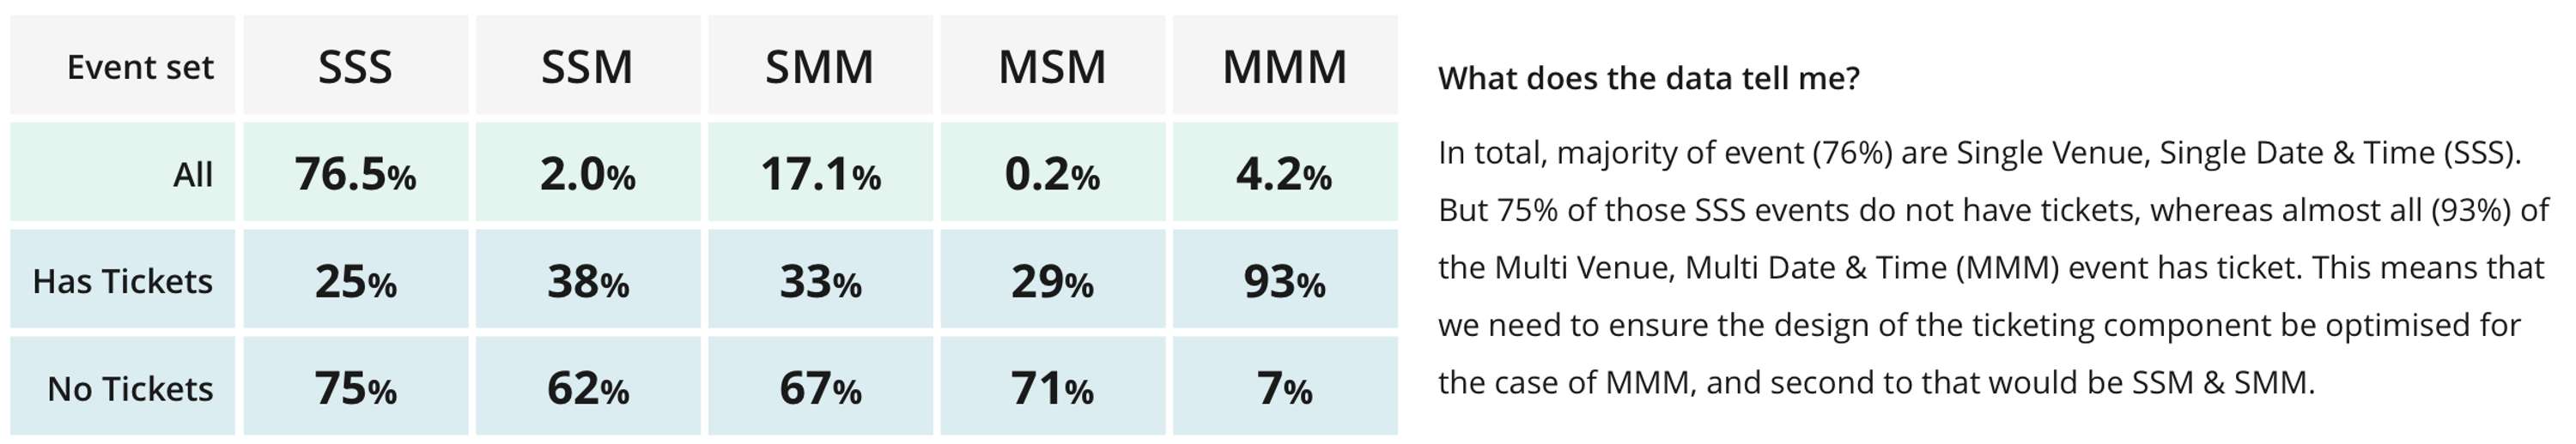Click the 38% Has Tickets SSM cell
The width and height of the screenshot is (2576, 444).
click(x=588, y=279)
